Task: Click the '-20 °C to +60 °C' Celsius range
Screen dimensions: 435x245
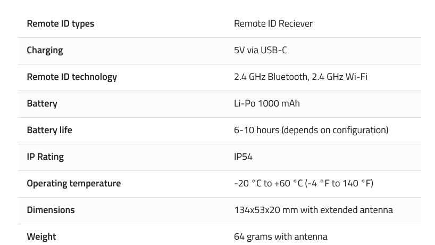Action: click(x=268, y=183)
